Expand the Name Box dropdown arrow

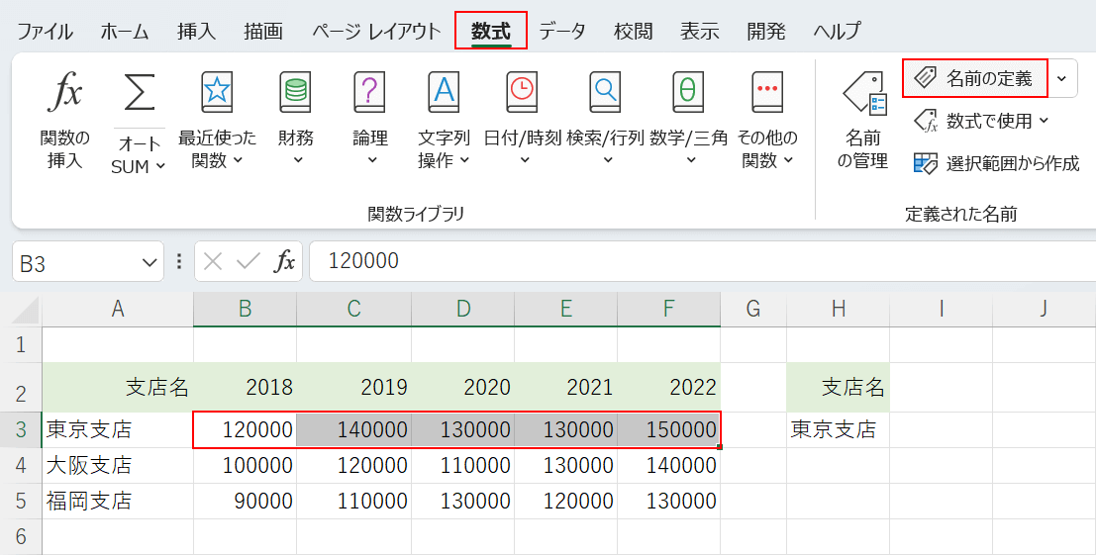(149, 262)
